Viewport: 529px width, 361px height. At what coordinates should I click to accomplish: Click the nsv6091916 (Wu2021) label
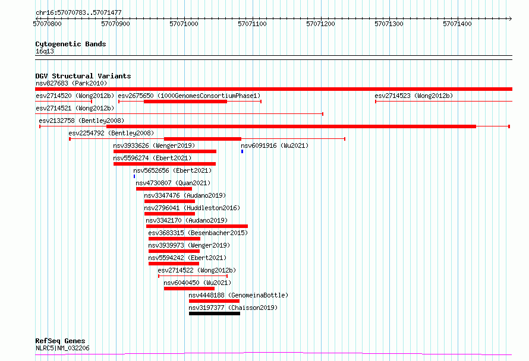274,145
